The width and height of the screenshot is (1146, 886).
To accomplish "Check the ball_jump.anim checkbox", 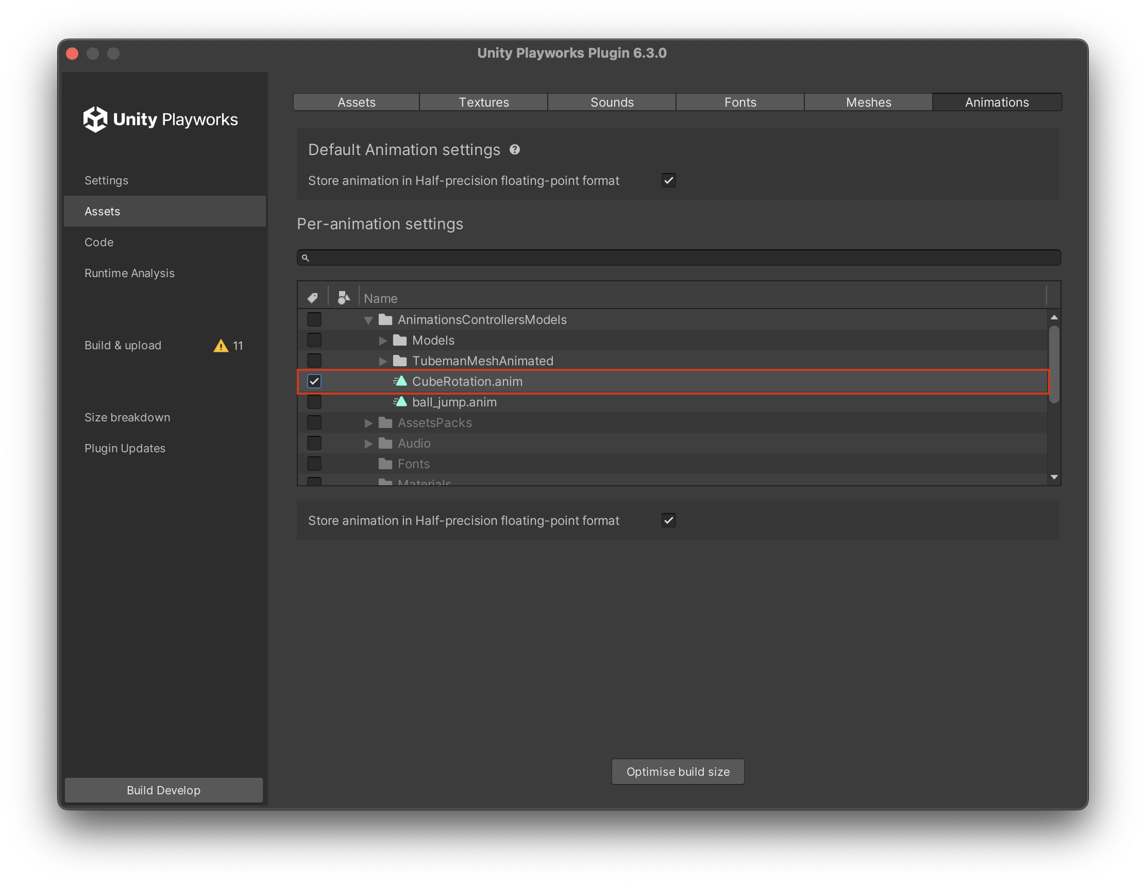I will tap(314, 402).
